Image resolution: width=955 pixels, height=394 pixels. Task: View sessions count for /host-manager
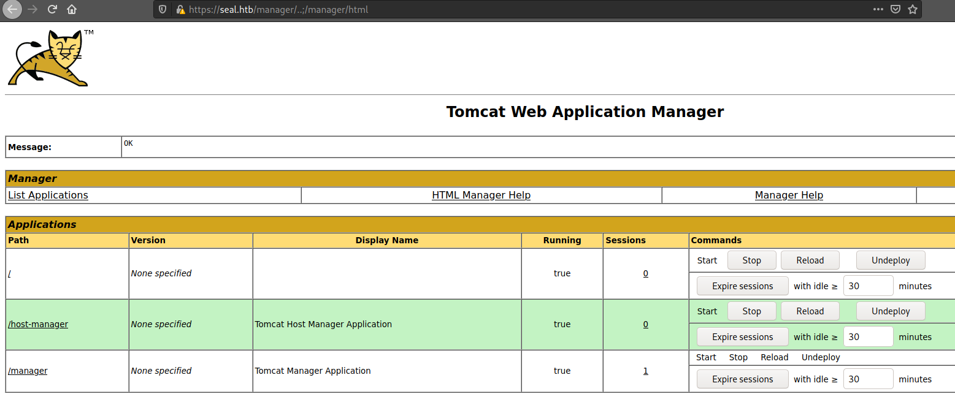pyautogui.click(x=646, y=324)
